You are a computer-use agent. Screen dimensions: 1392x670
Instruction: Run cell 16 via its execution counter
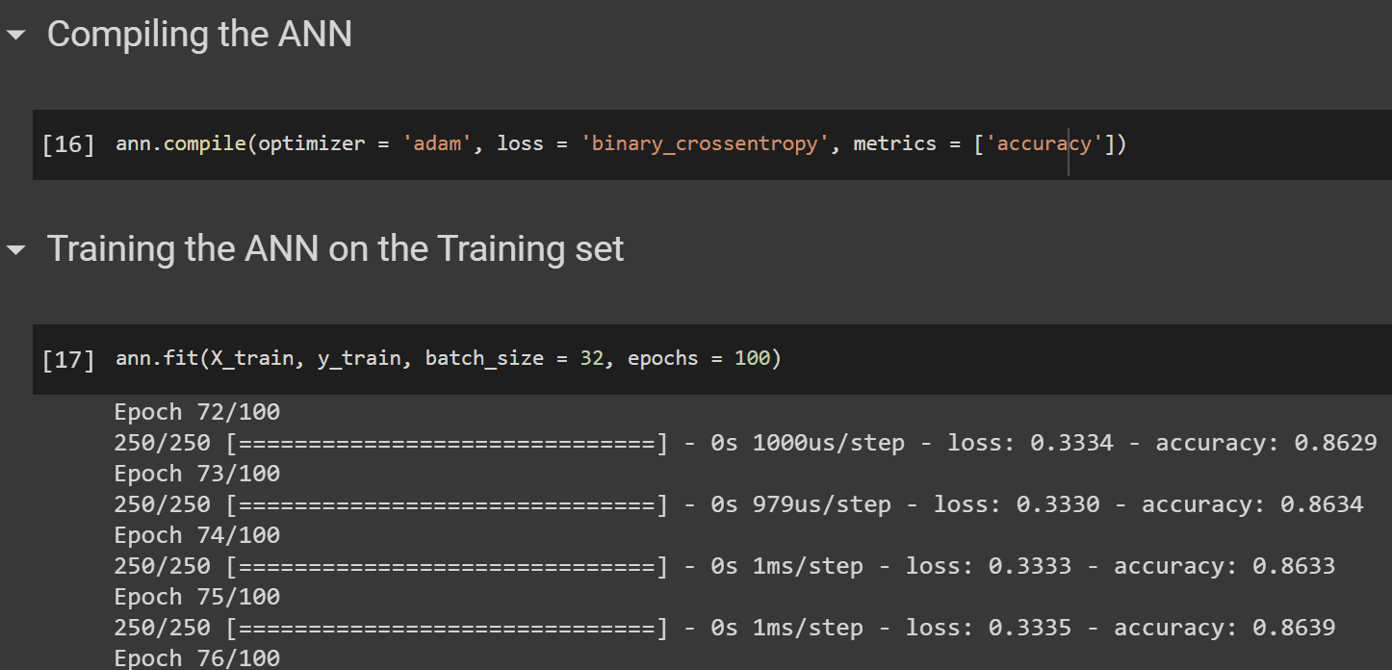point(68,145)
